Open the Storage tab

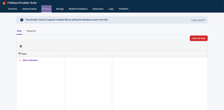60,9
